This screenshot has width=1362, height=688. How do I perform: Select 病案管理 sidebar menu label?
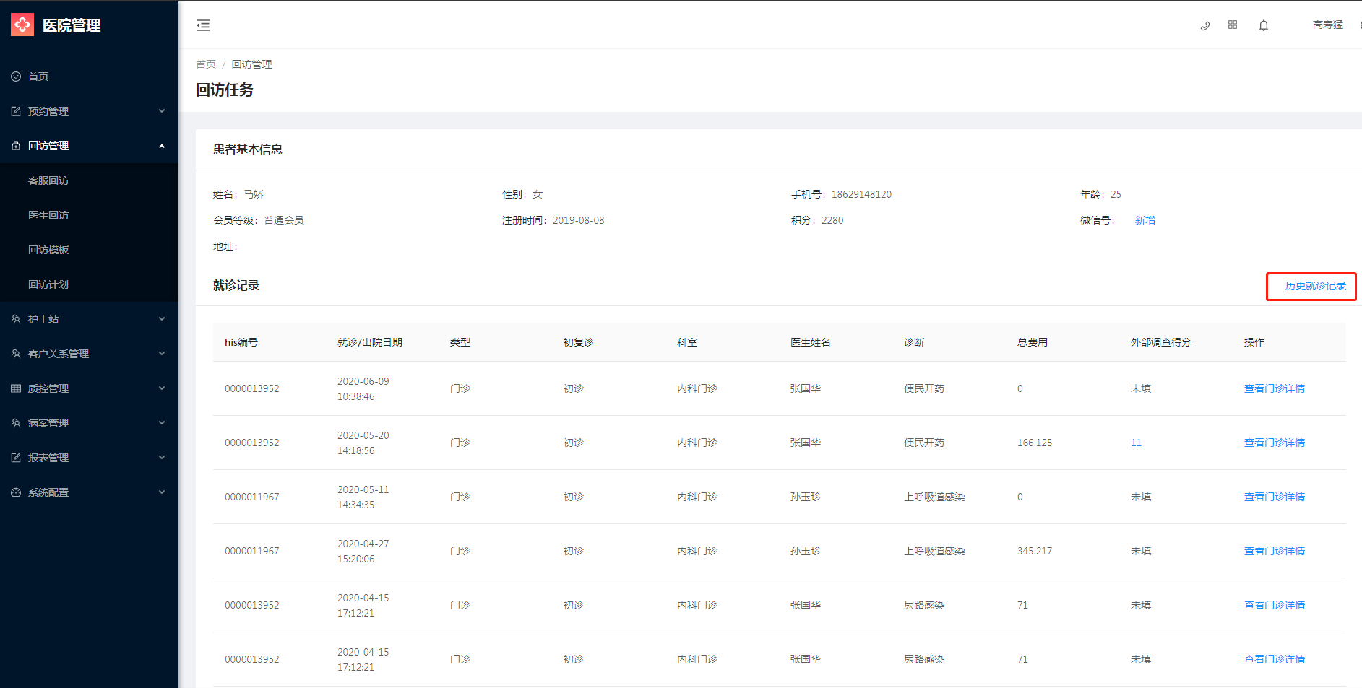(48, 423)
